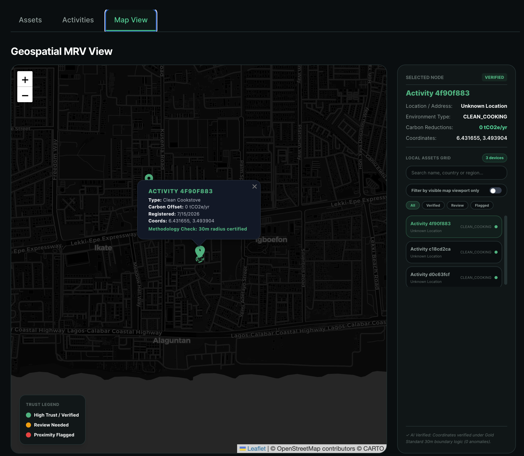This screenshot has height=456, width=524.
Task: Switch to the Activities tab
Action: point(78,20)
